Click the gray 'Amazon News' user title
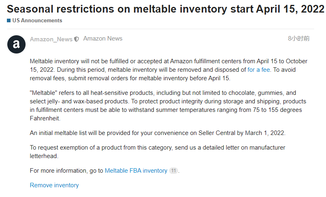The image size is (326, 197). [103, 39]
